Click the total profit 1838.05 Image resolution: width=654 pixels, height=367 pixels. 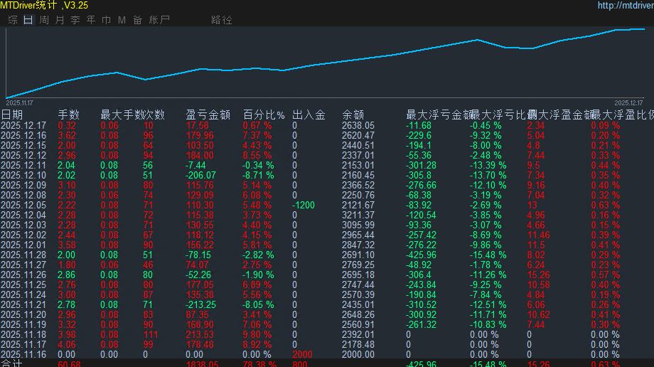(202, 363)
